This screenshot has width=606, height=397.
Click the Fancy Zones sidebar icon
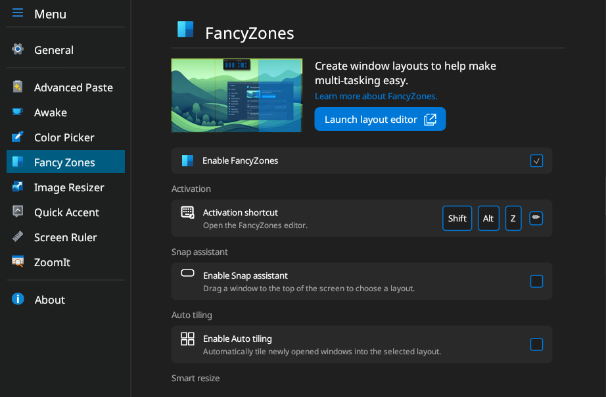[18, 162]
